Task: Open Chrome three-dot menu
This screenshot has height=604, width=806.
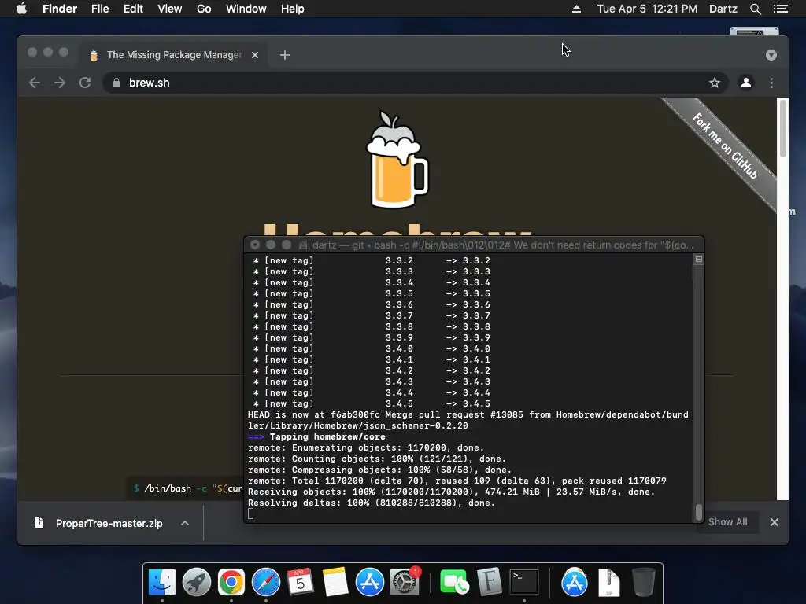Action: (771, 83)
